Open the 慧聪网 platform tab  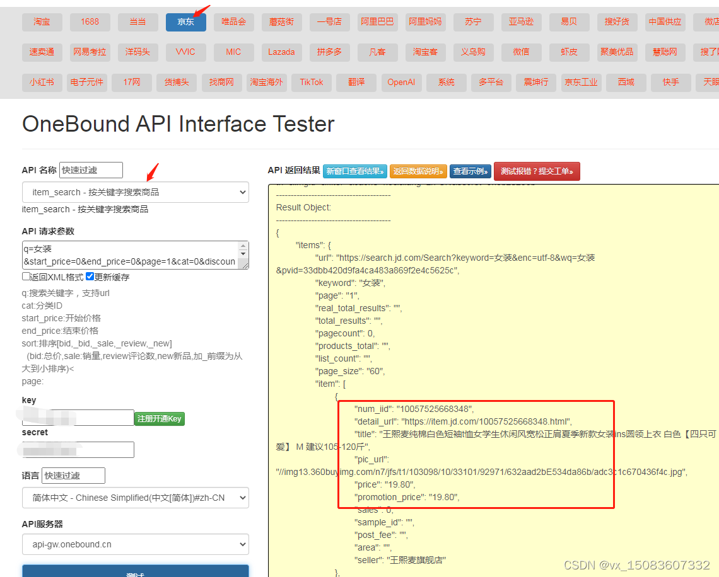point(665,52)
